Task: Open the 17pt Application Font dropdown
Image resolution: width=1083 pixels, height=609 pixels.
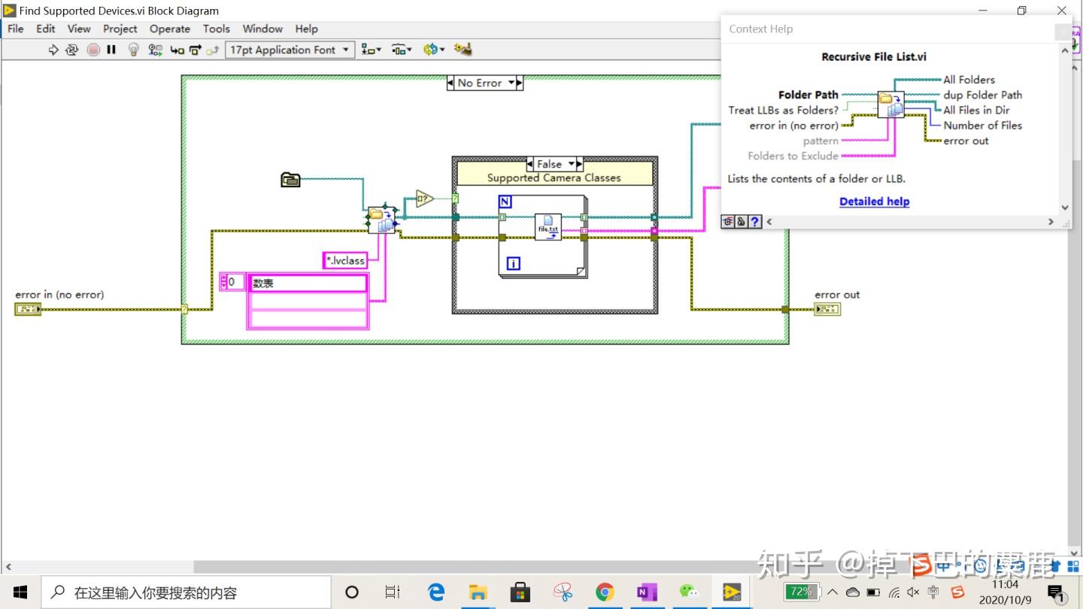Action: [x=290, y=50]
